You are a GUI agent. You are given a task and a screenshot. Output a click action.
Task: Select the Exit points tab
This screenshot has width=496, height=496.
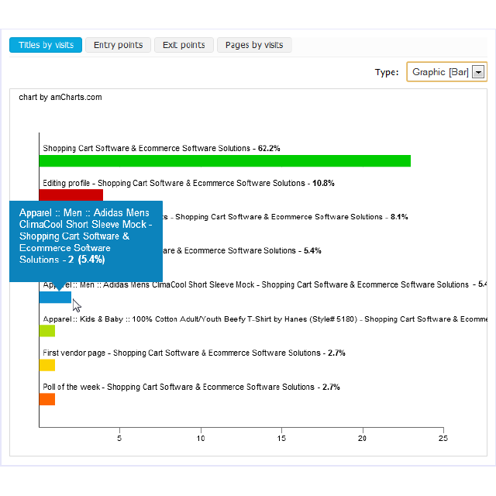click(184, 45)
